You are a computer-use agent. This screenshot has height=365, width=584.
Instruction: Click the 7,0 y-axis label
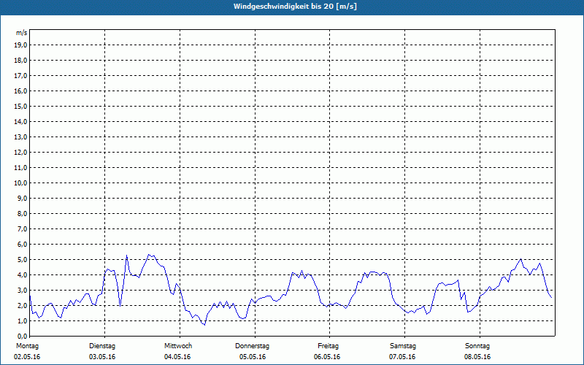click(22, 228)
